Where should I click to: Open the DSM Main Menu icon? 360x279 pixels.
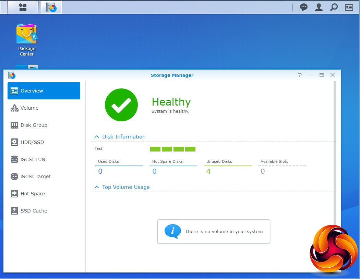pos(23,7)
